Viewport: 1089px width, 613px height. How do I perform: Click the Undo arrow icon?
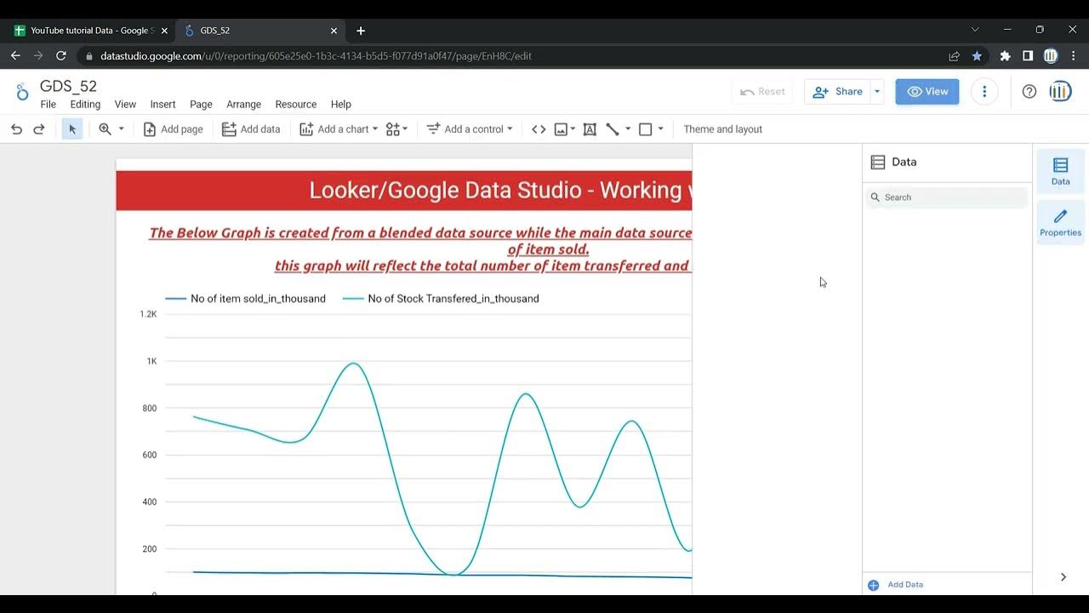coord(16,129)
